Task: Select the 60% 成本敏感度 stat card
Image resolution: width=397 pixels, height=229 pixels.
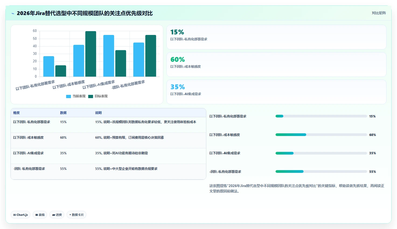Action: click(276, 65)
